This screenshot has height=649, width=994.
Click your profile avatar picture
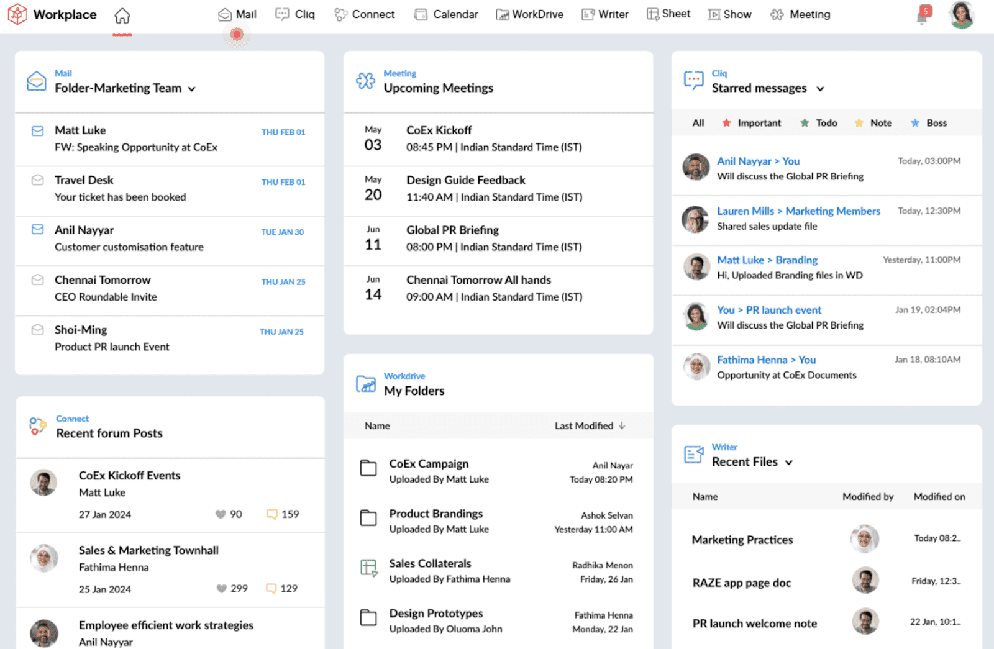point(961,14)
